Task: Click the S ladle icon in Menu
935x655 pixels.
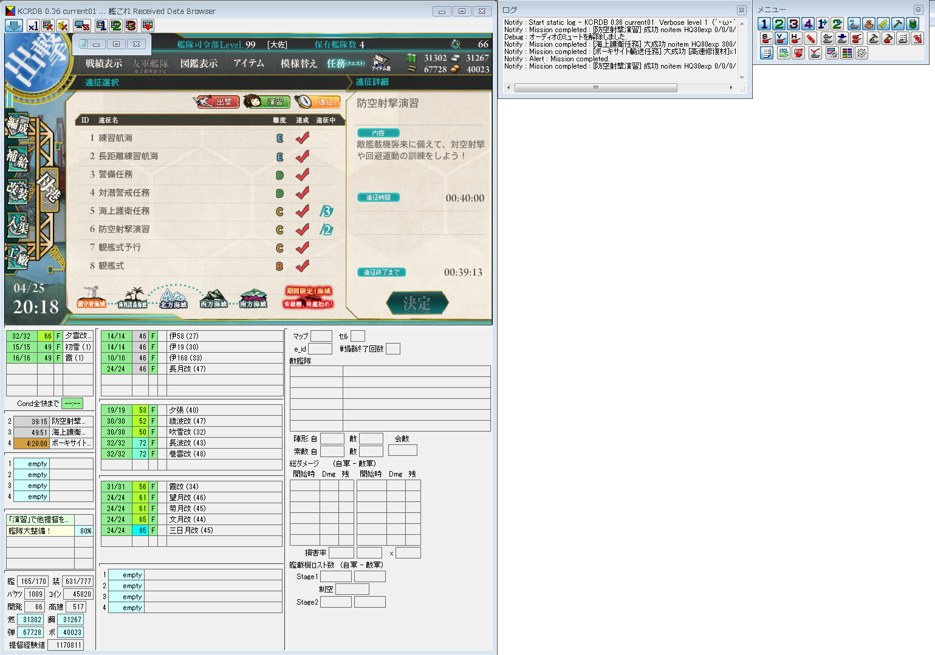Action: pos(767,38)
